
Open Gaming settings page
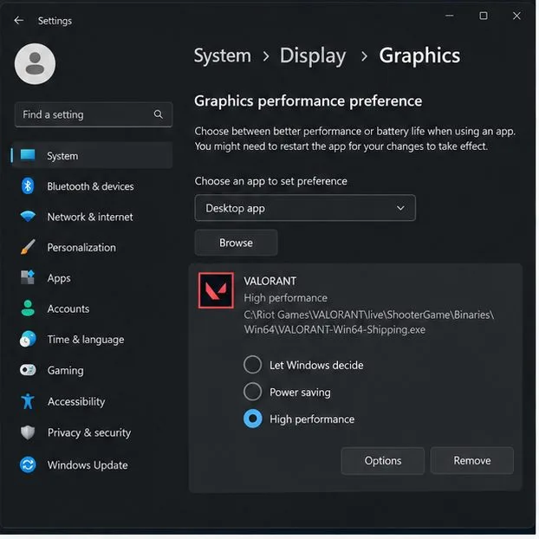pyautogui.click(x=92, y=370)
